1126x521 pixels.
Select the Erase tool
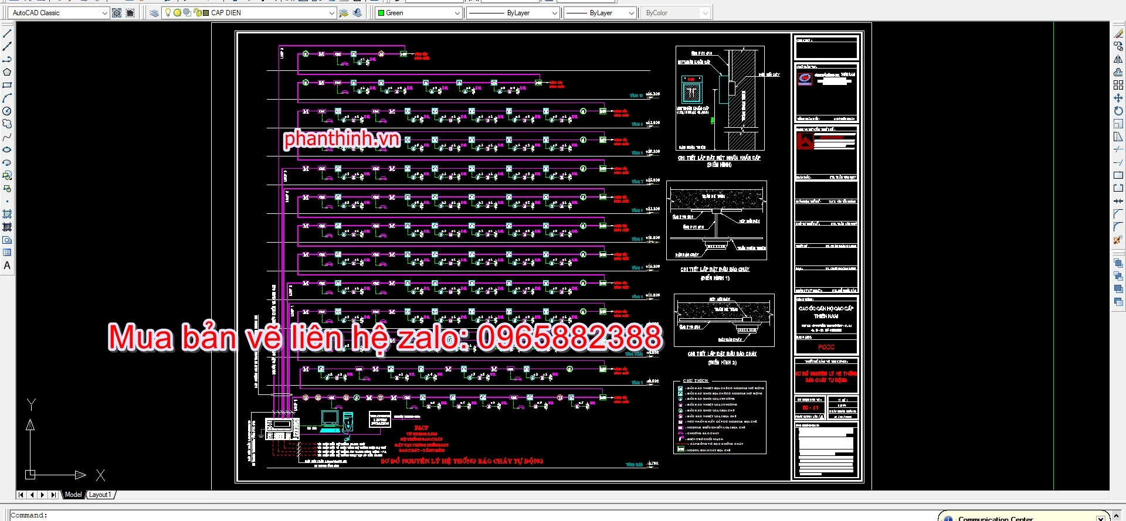coord(1118,33)
